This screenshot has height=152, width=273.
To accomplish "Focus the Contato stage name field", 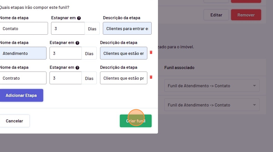I will 23,29.
